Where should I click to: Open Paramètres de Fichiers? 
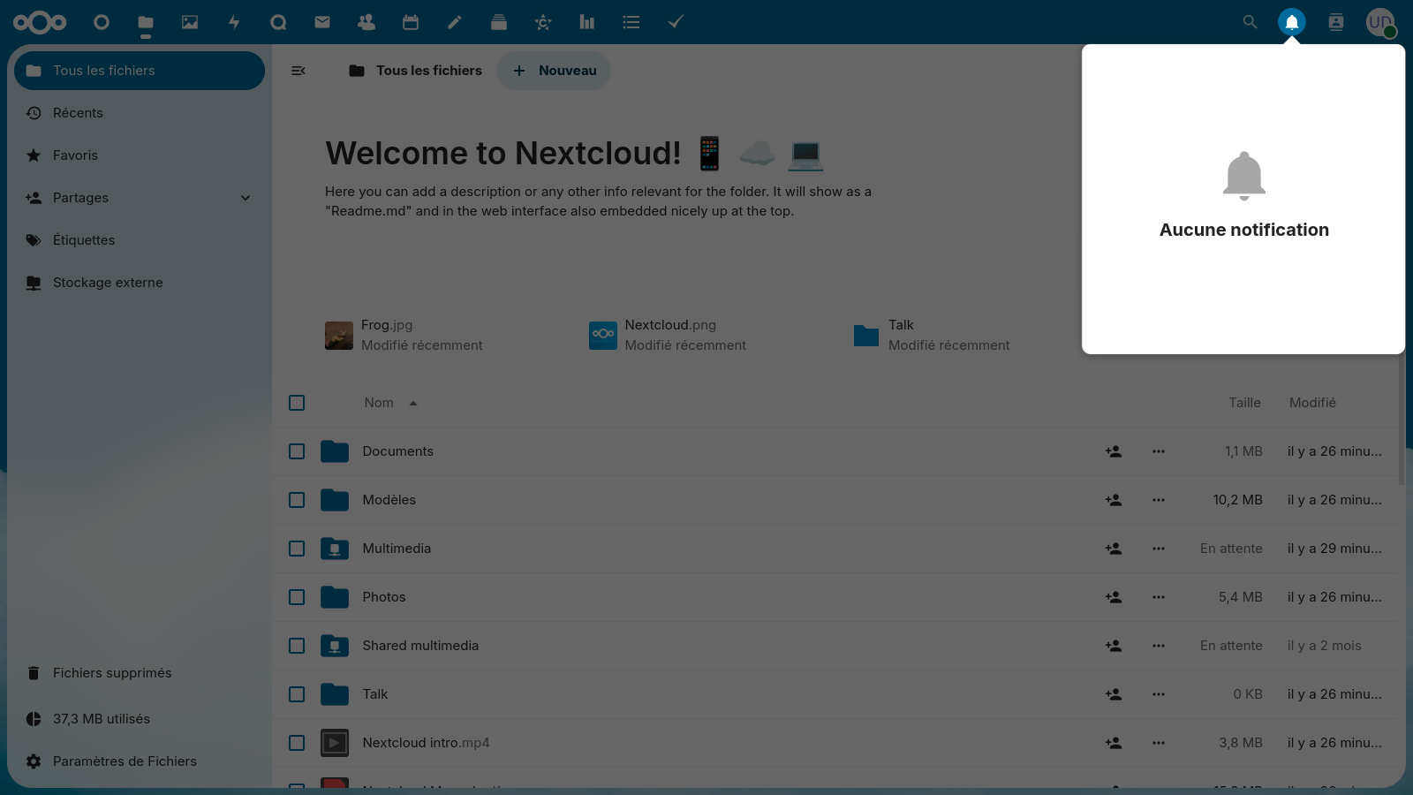tap(140, 761)
